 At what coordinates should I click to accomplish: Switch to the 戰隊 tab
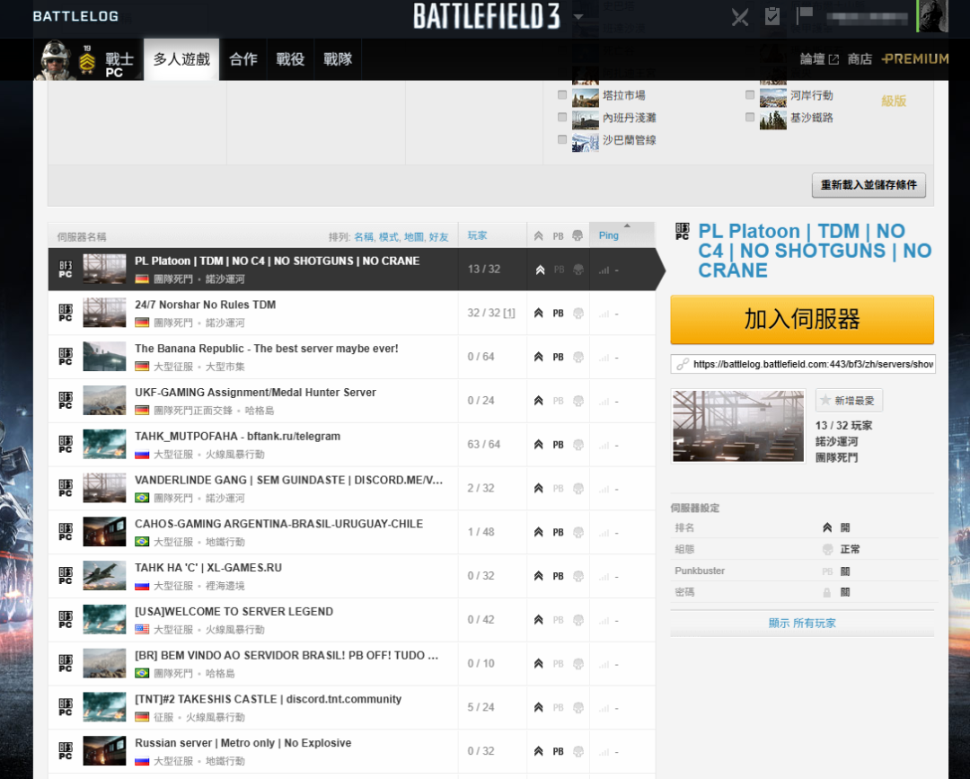click(x=338, y=59)
